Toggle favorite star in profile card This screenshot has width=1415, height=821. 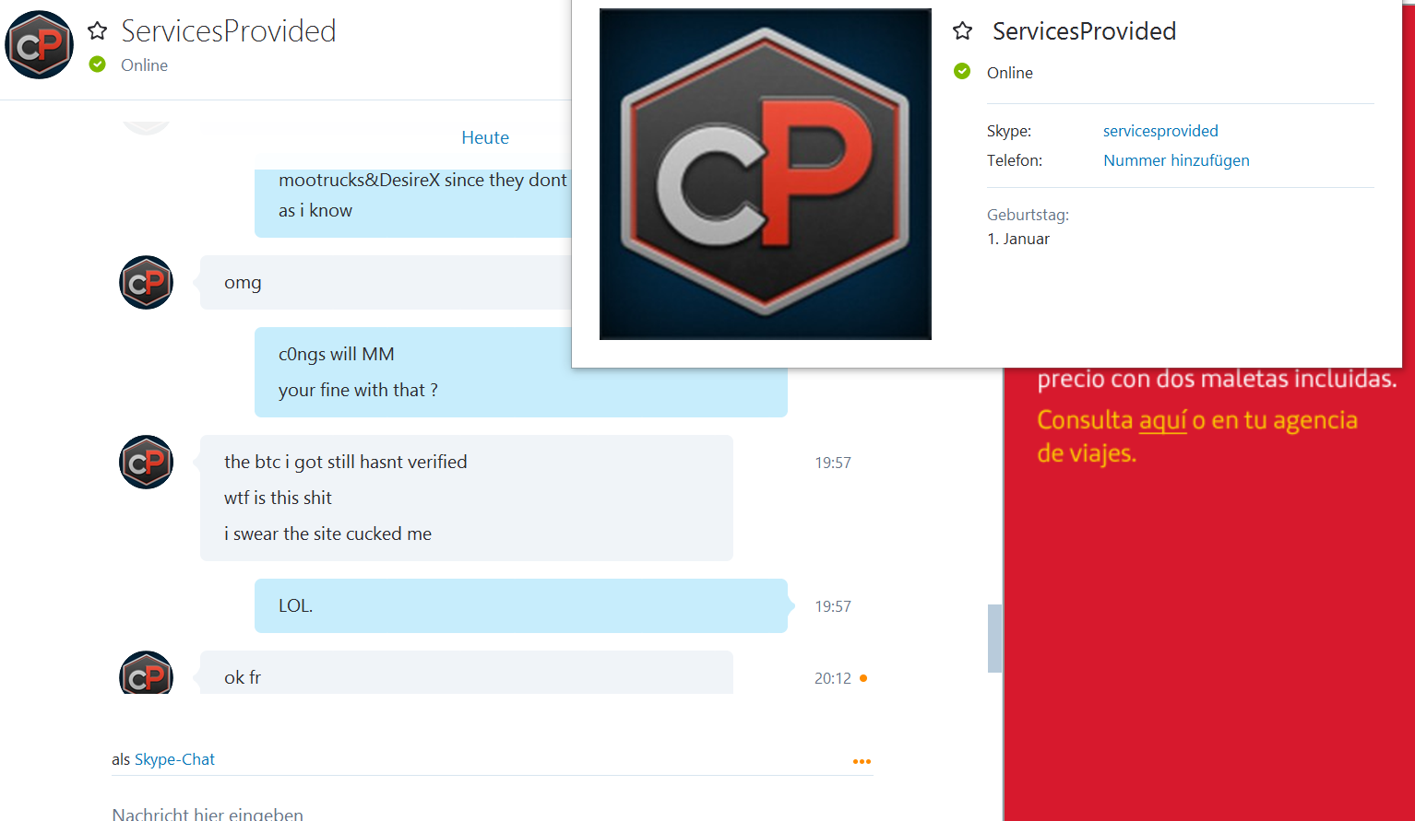(x=962, y=31)
